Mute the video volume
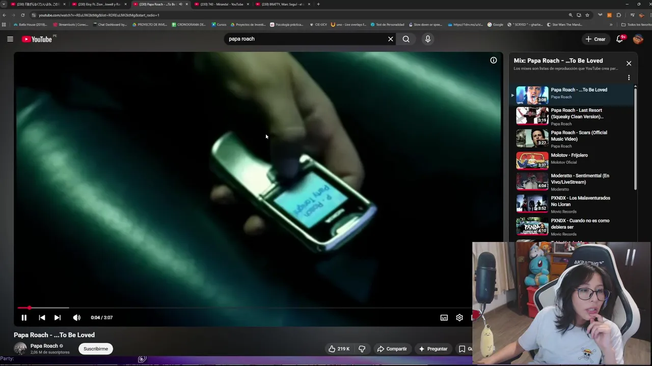The width and height of the screenshot is (652, 366). click(76, 318)
